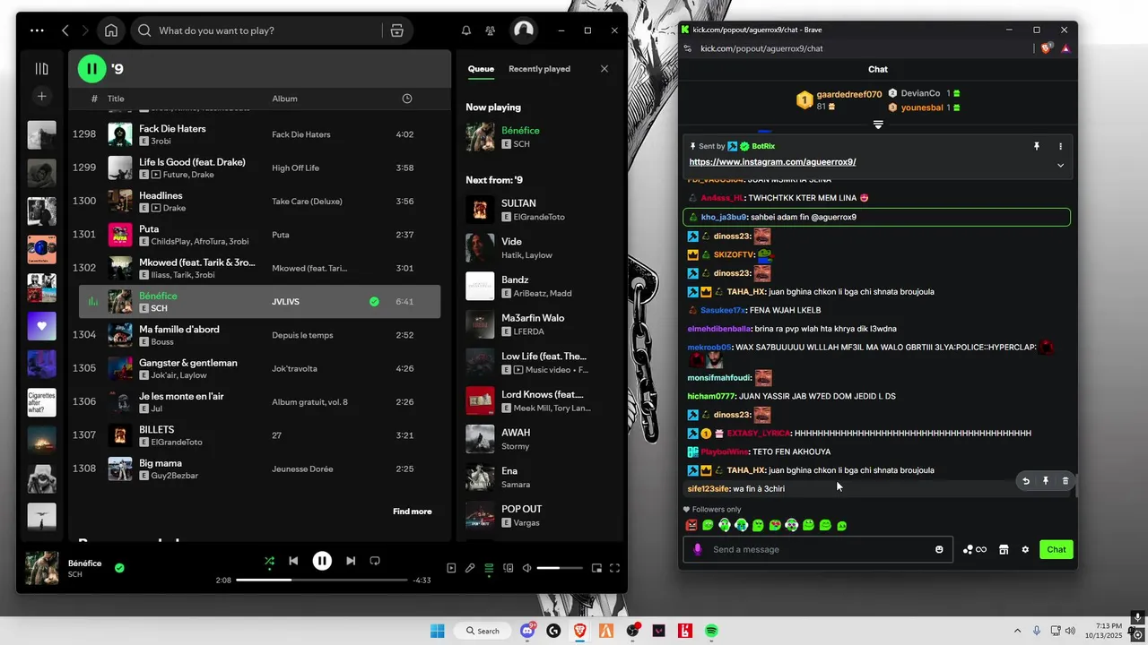This screenshot has width=1148, height=645.
Task: Create playlist with plus icon in sidebar
Action: [41, 96]
